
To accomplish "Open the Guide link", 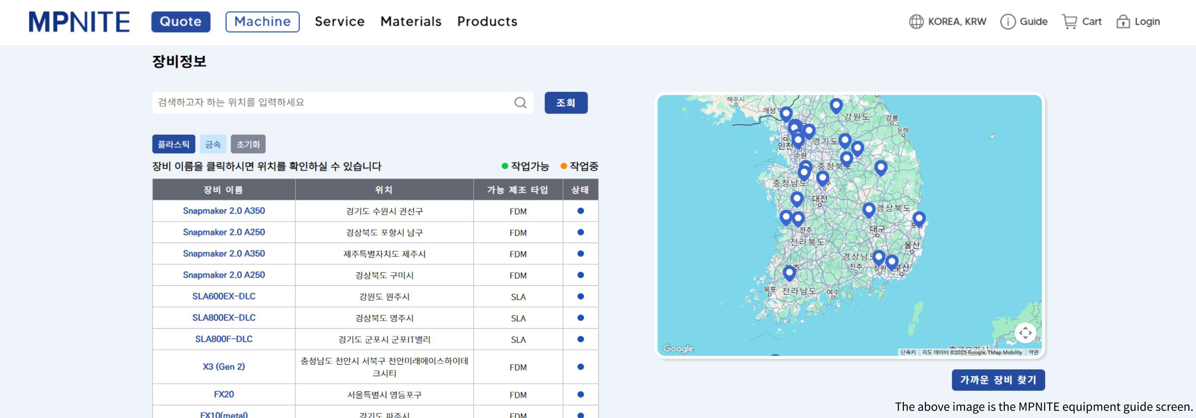I will pyautogui.click(x=1034, y=21).
